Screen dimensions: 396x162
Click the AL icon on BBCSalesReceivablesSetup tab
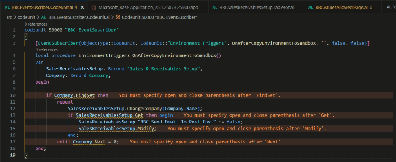pyautogui.click(x=215, y=7)
